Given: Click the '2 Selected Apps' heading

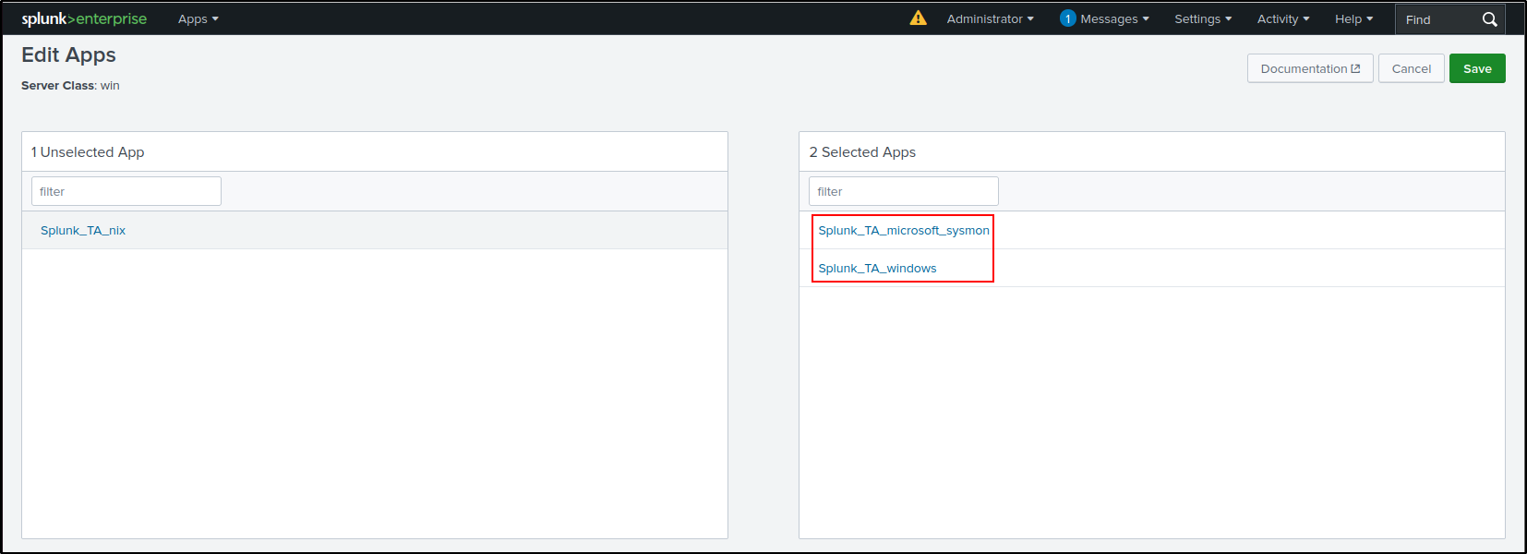Looking at the screenshot, I should point(862,152).
